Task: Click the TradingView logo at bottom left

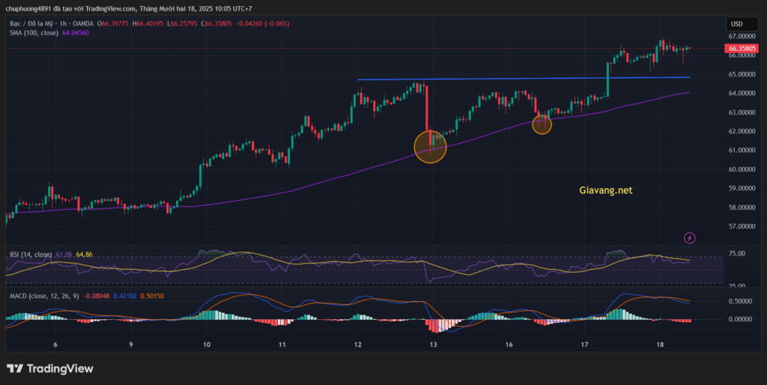Action: (x=49, y=369)
